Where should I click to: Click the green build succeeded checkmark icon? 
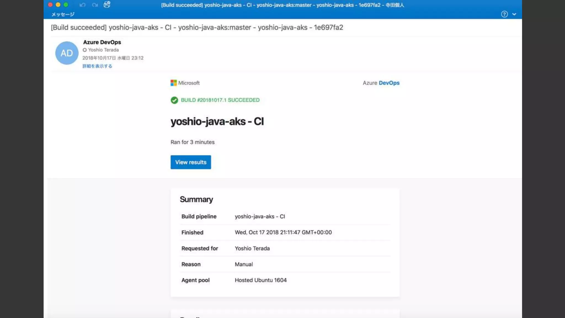click(x=174, y=100)
